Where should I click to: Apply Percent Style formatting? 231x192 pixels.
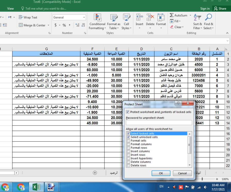(x=64, y=25)
